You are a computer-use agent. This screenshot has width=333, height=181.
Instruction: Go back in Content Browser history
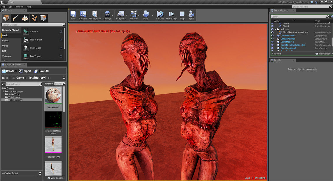point(3,78)
